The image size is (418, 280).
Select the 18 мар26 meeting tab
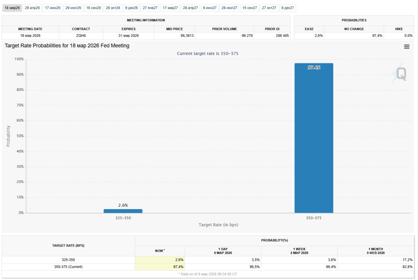12,8
